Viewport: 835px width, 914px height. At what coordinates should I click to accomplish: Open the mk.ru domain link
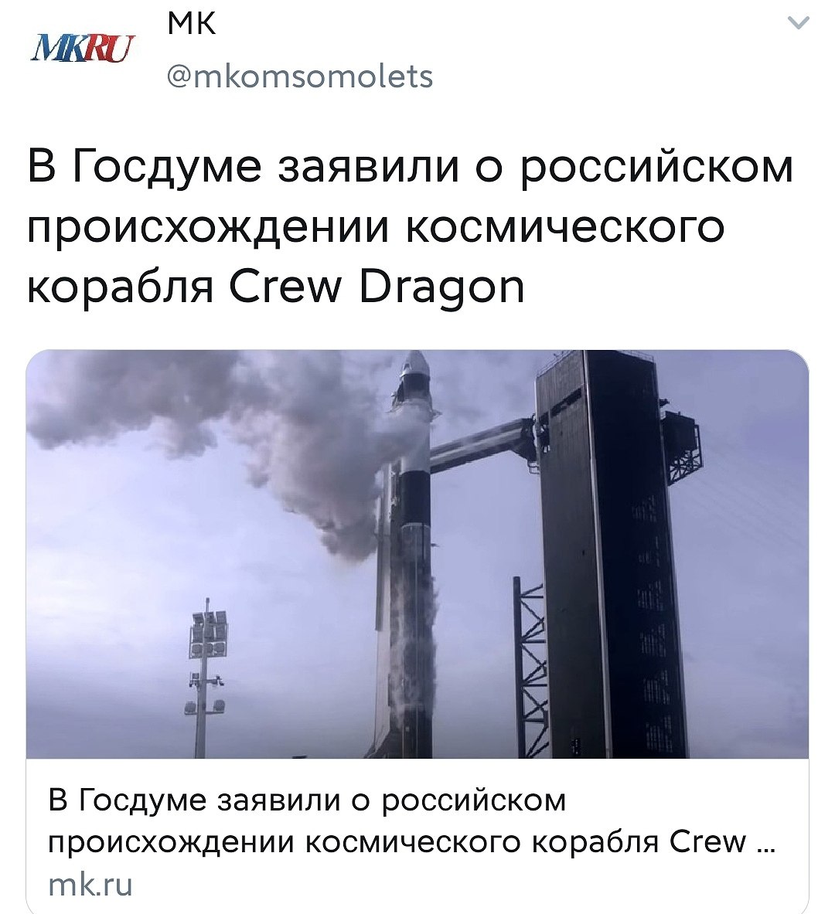point(90,885)
